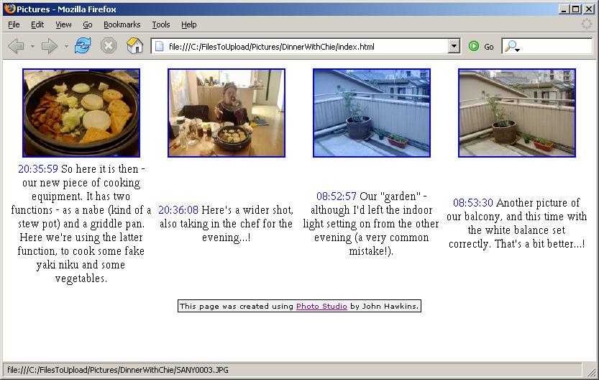599x380 pixels.
Task: Open the Edit menu
Action: tap(37, 24)
